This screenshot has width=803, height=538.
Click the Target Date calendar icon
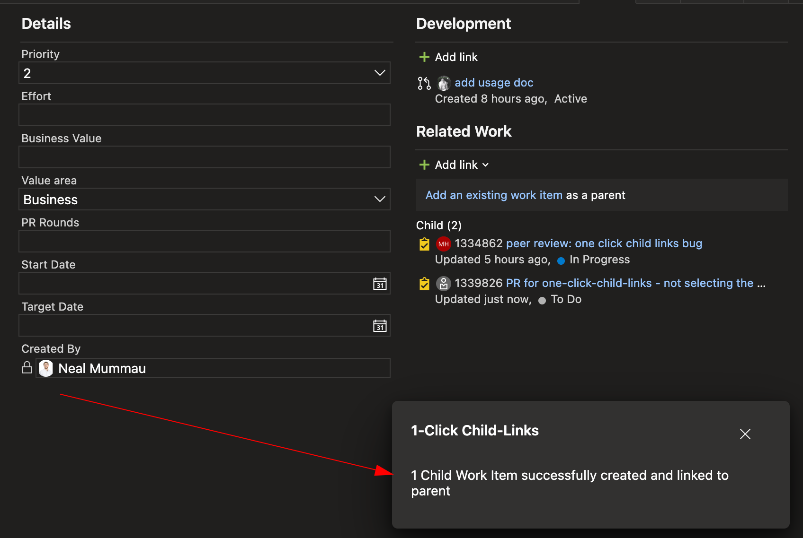tap(380, 326)
